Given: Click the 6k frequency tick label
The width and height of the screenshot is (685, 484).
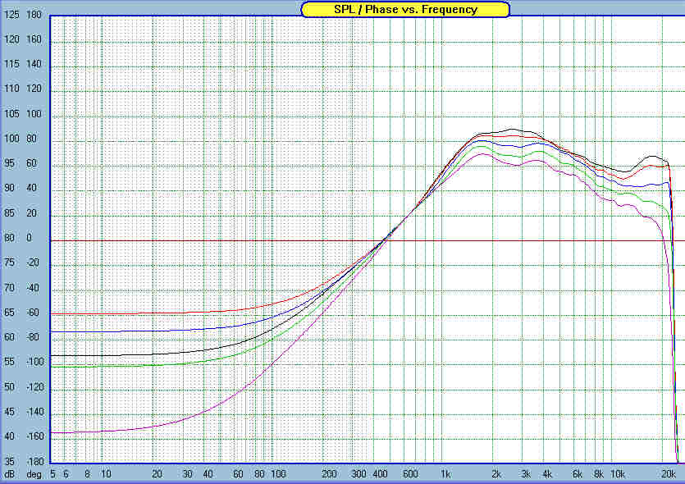Looking at the screenshot, I should coord(577,474).
